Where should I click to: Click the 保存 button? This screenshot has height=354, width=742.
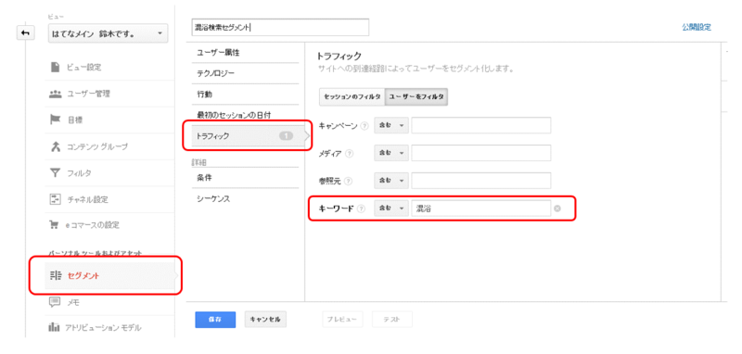pyautogui.click(x=215, y=320)
